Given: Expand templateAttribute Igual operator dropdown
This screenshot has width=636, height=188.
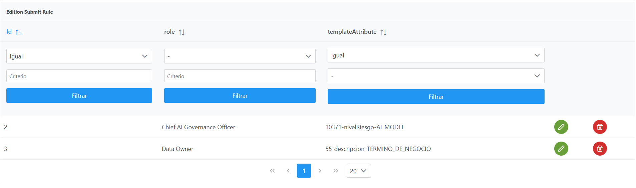Looking at the screenshot, I should coord(436,55).
